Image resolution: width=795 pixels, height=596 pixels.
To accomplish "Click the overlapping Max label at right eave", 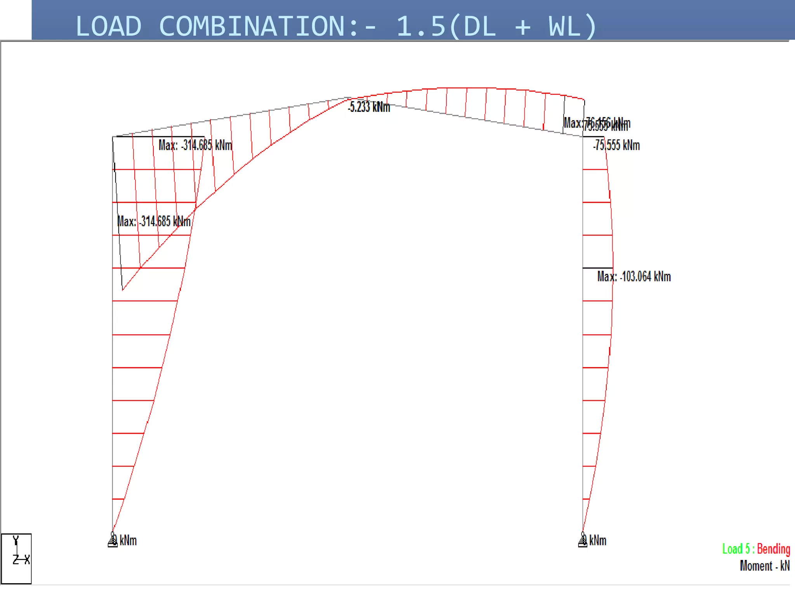I will pyautogui.click(x=597, y=124).
